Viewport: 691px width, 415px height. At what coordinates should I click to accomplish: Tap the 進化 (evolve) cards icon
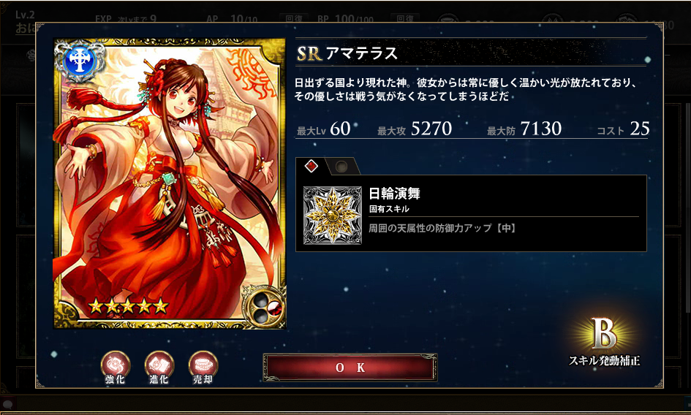pos(159,368)
